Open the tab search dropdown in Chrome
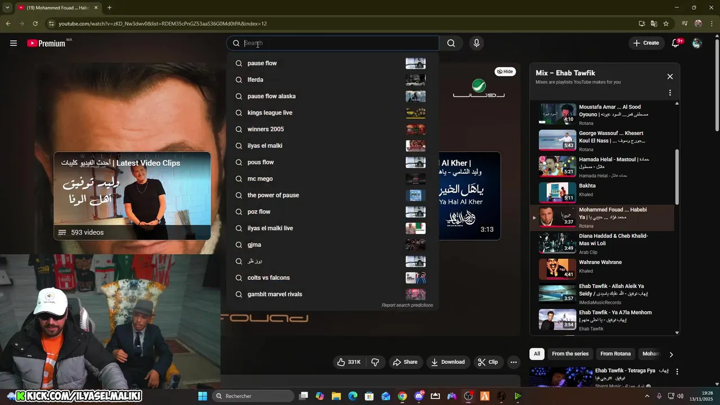720x405 pixels. 7,8
